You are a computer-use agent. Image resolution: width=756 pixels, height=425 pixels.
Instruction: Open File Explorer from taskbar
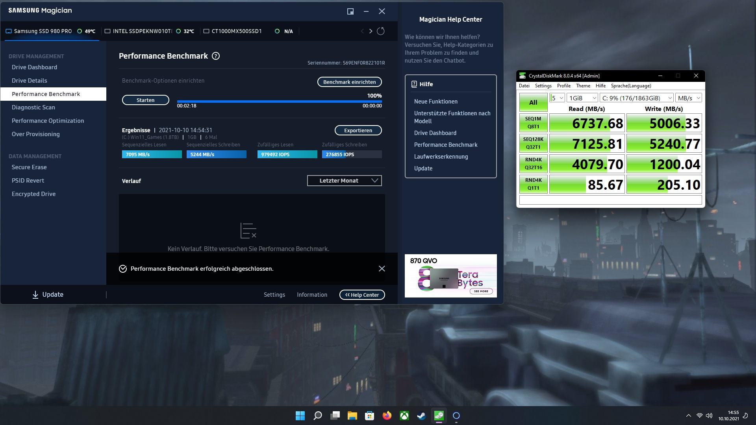[352, 416]
